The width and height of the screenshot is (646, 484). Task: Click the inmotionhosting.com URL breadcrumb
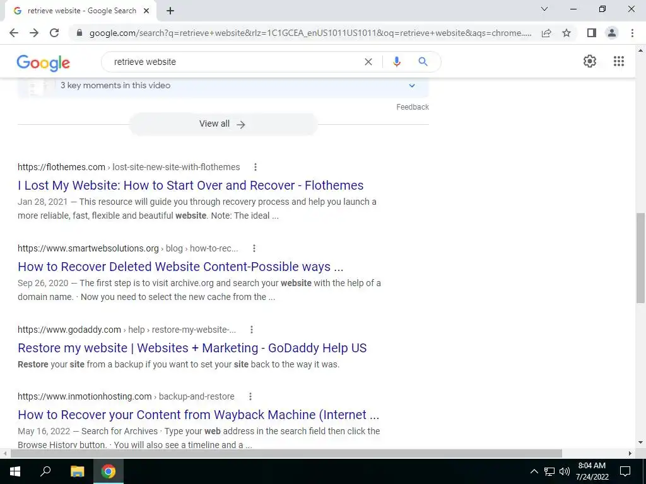(x=126, y=397)
